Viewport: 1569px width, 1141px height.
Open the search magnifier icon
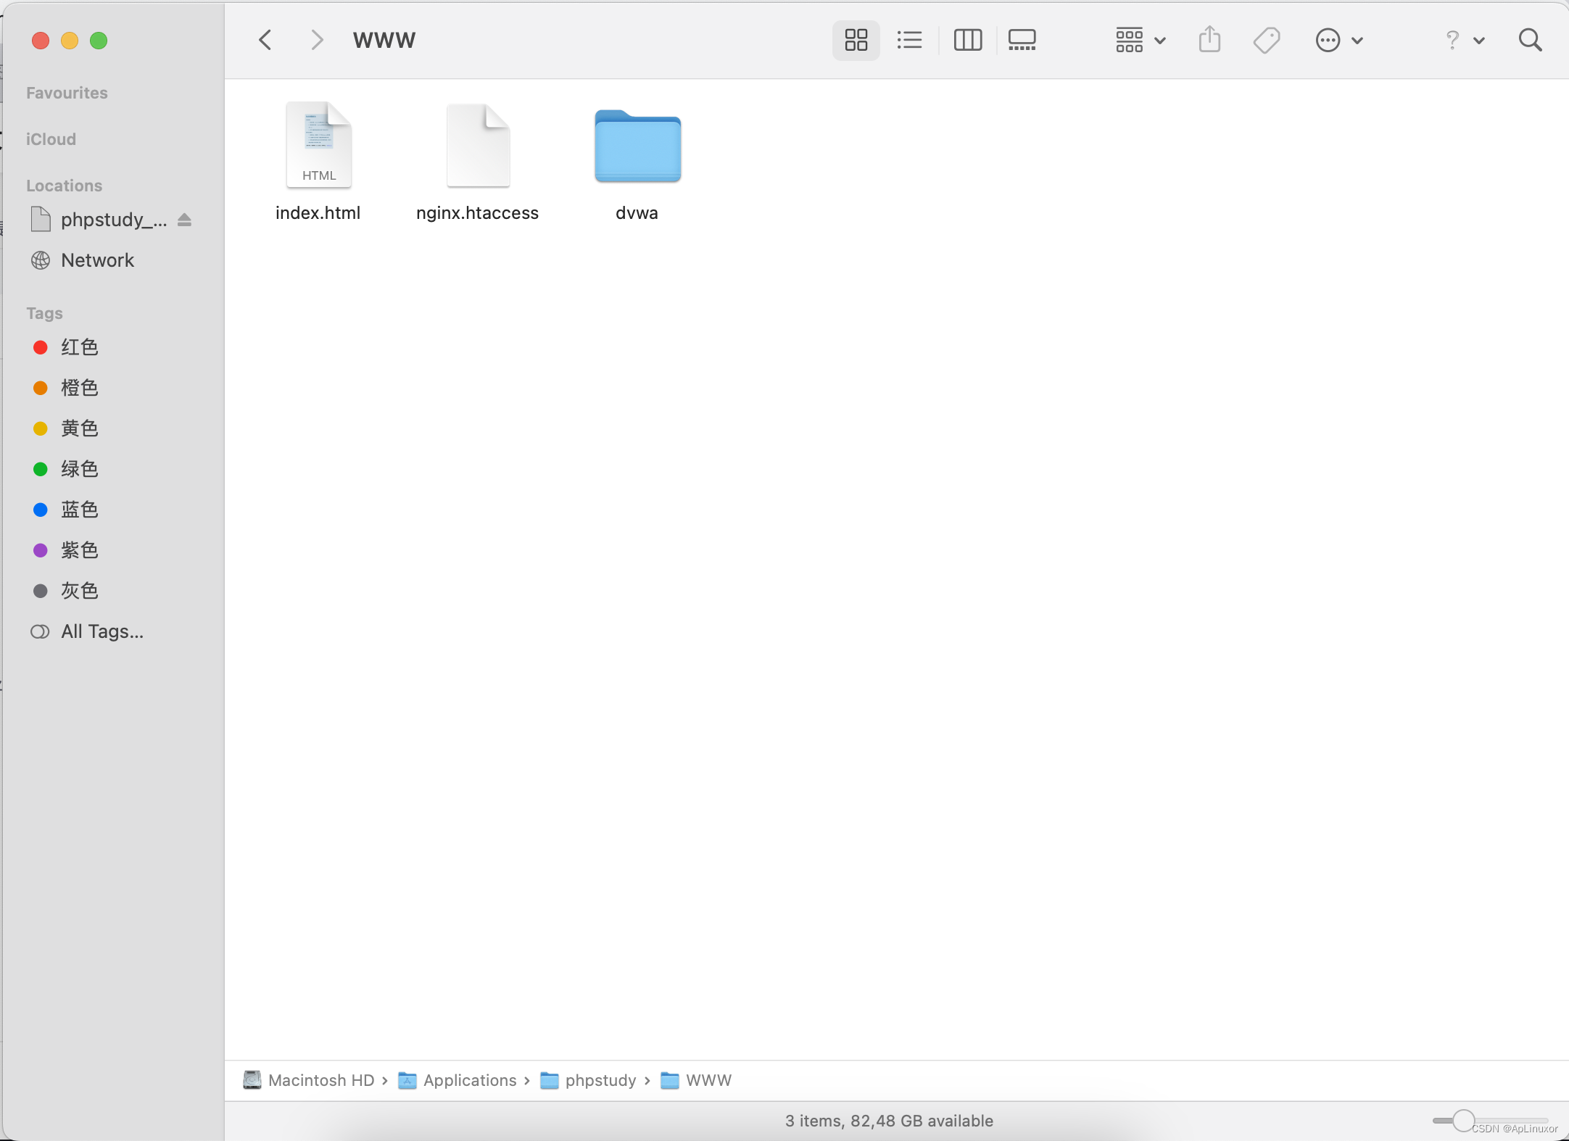pos(1530,40)
